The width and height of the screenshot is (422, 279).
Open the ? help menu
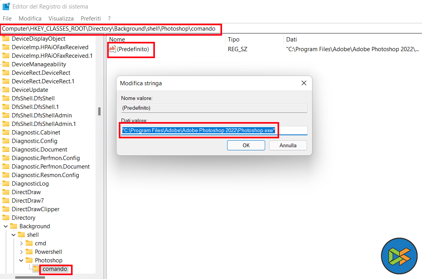coord(109,19)
